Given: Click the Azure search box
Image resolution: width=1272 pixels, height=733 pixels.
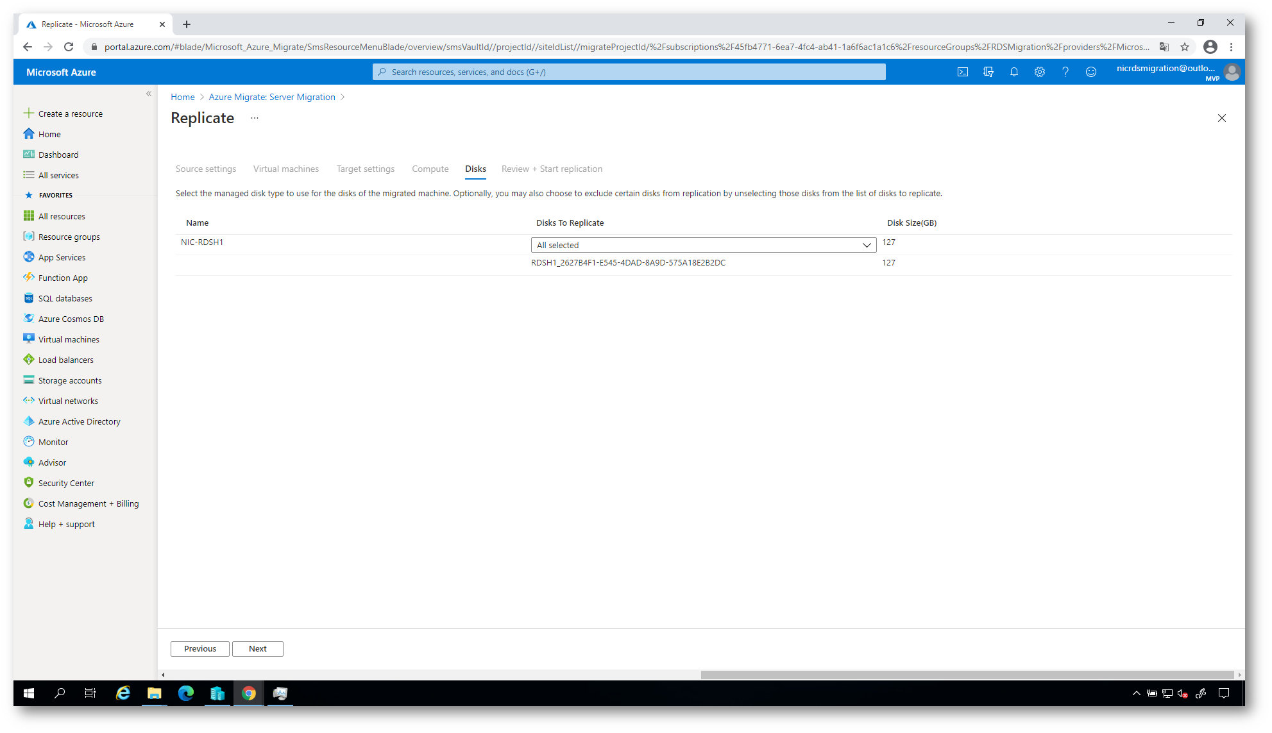Looking at the screenshot, I should point(629,72).
